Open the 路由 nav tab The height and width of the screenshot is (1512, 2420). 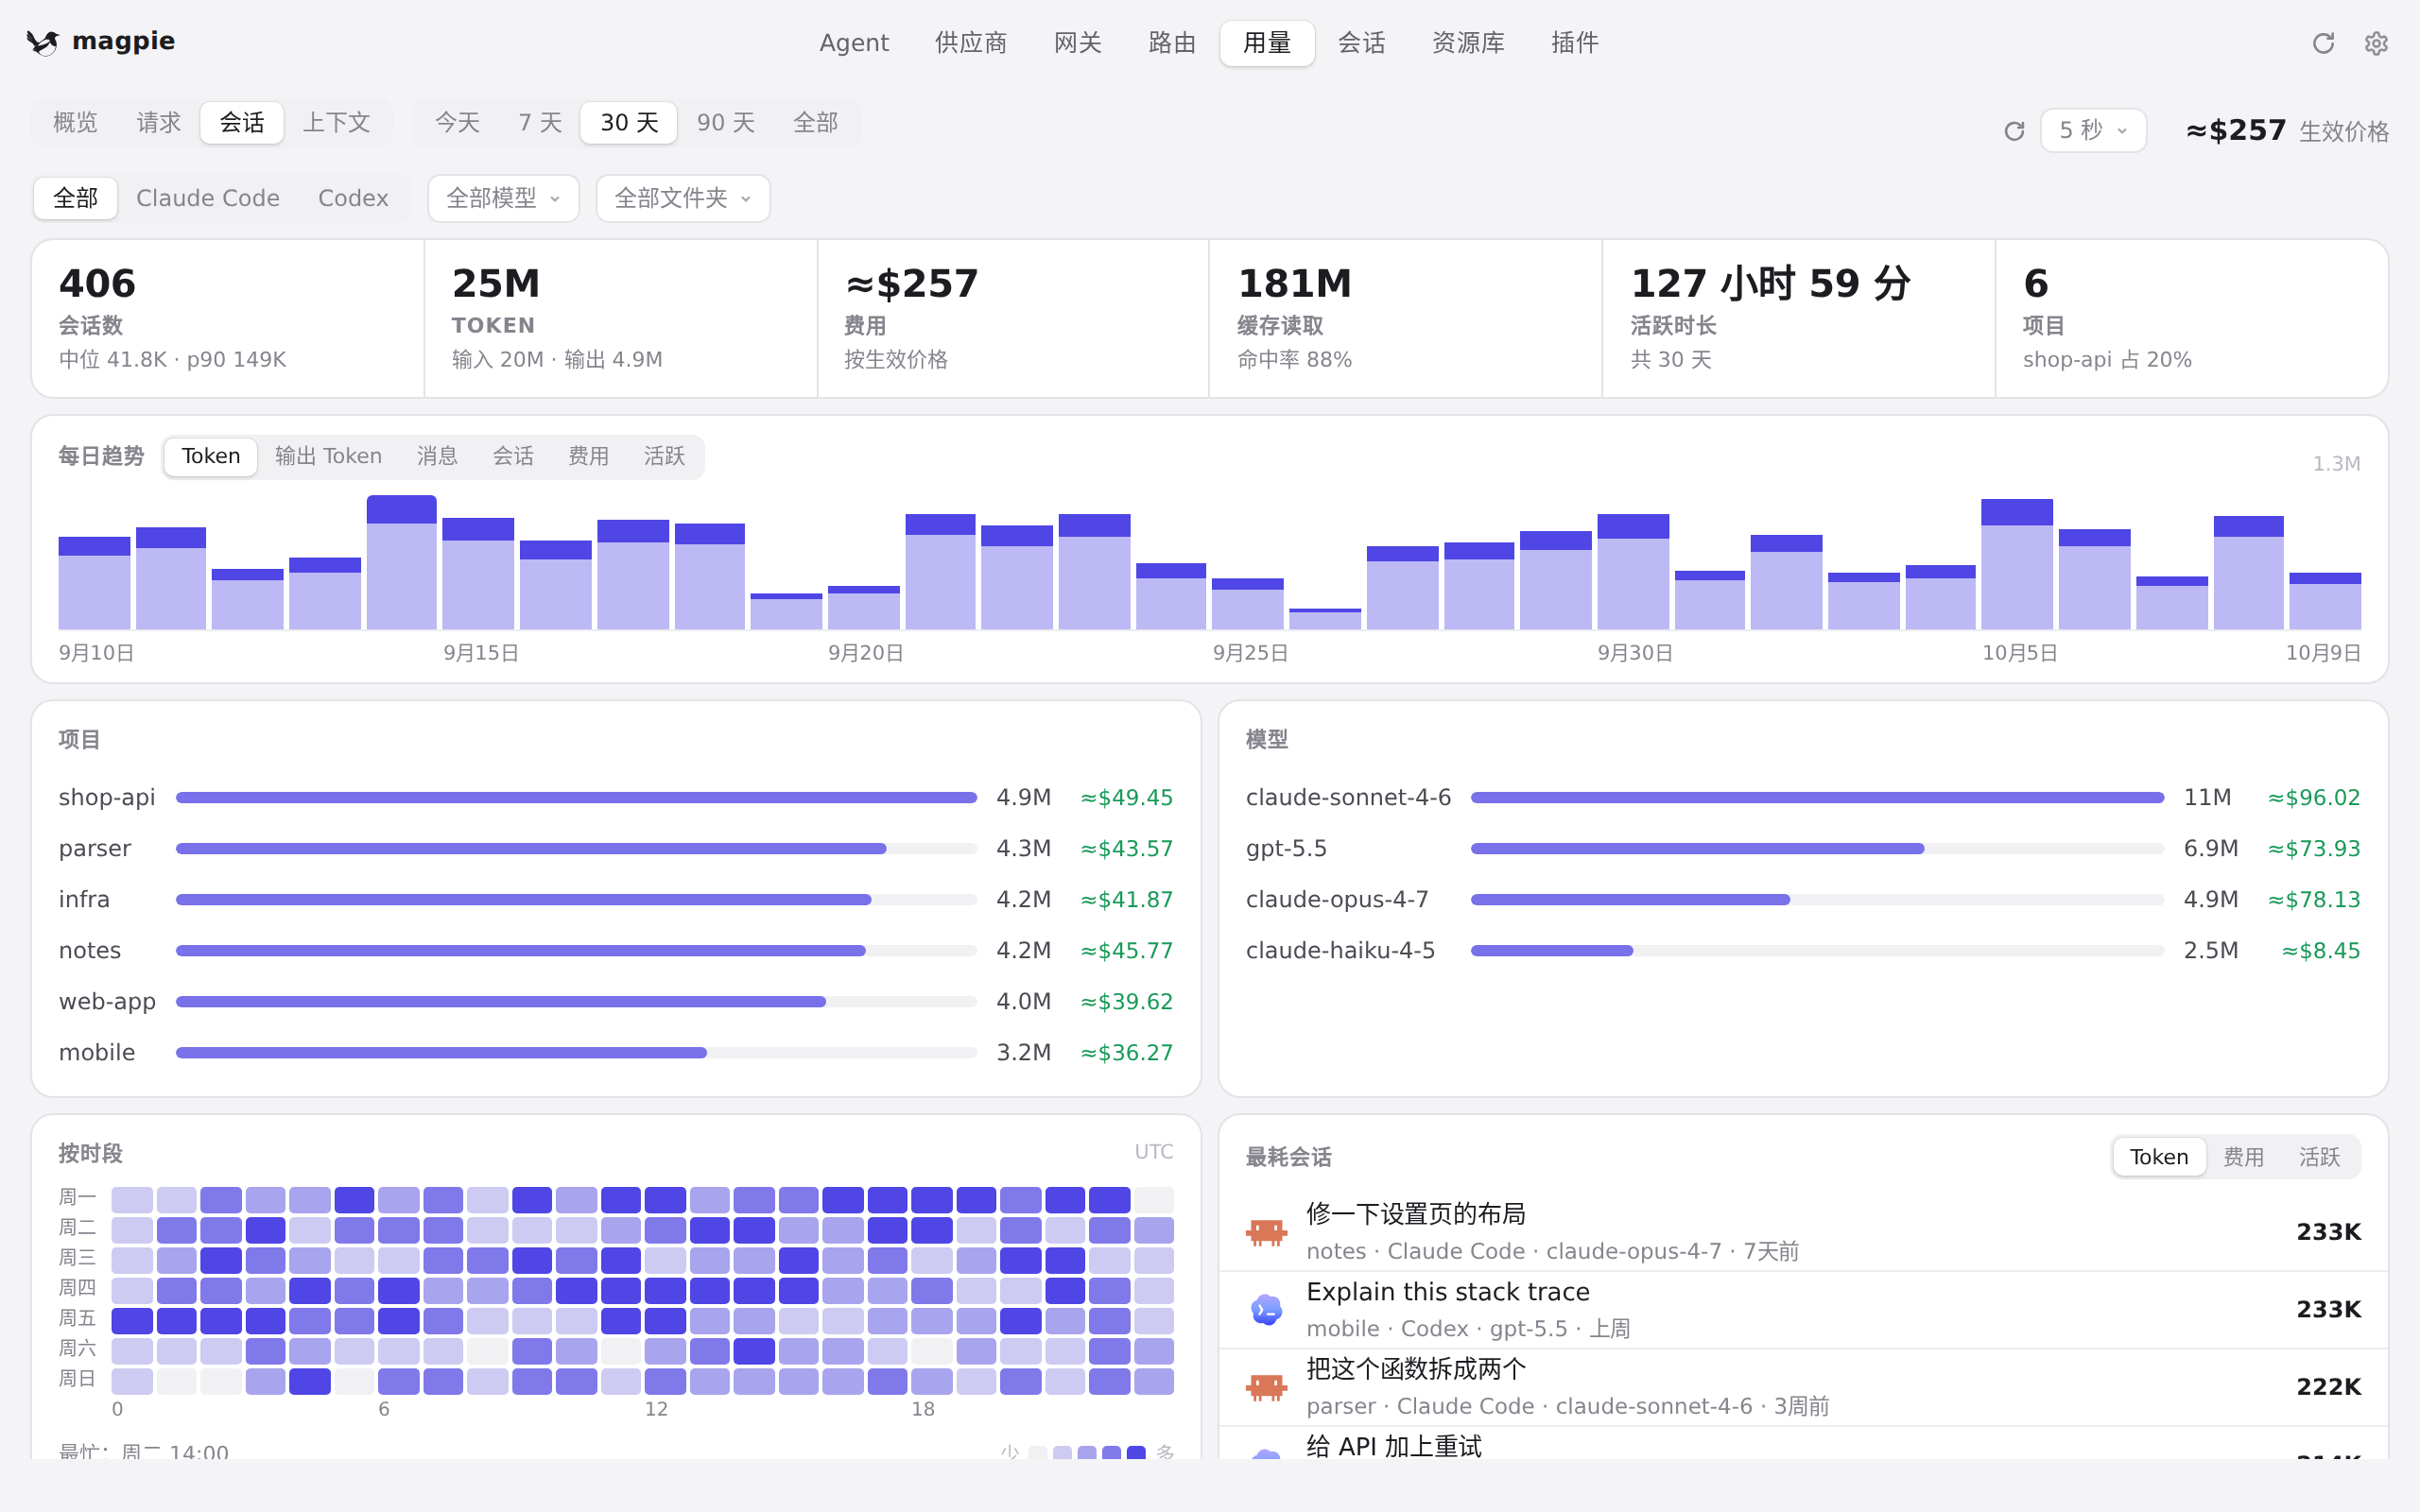(1172, 43)
